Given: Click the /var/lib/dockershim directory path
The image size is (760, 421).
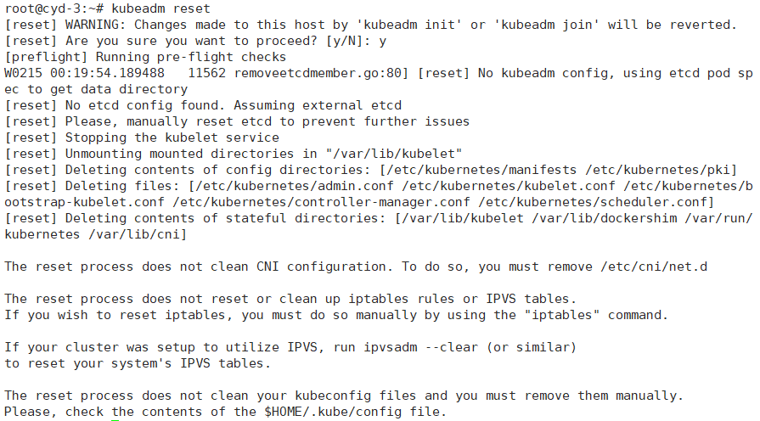Looking at the screenshot, I should click(x=604, y=218).
